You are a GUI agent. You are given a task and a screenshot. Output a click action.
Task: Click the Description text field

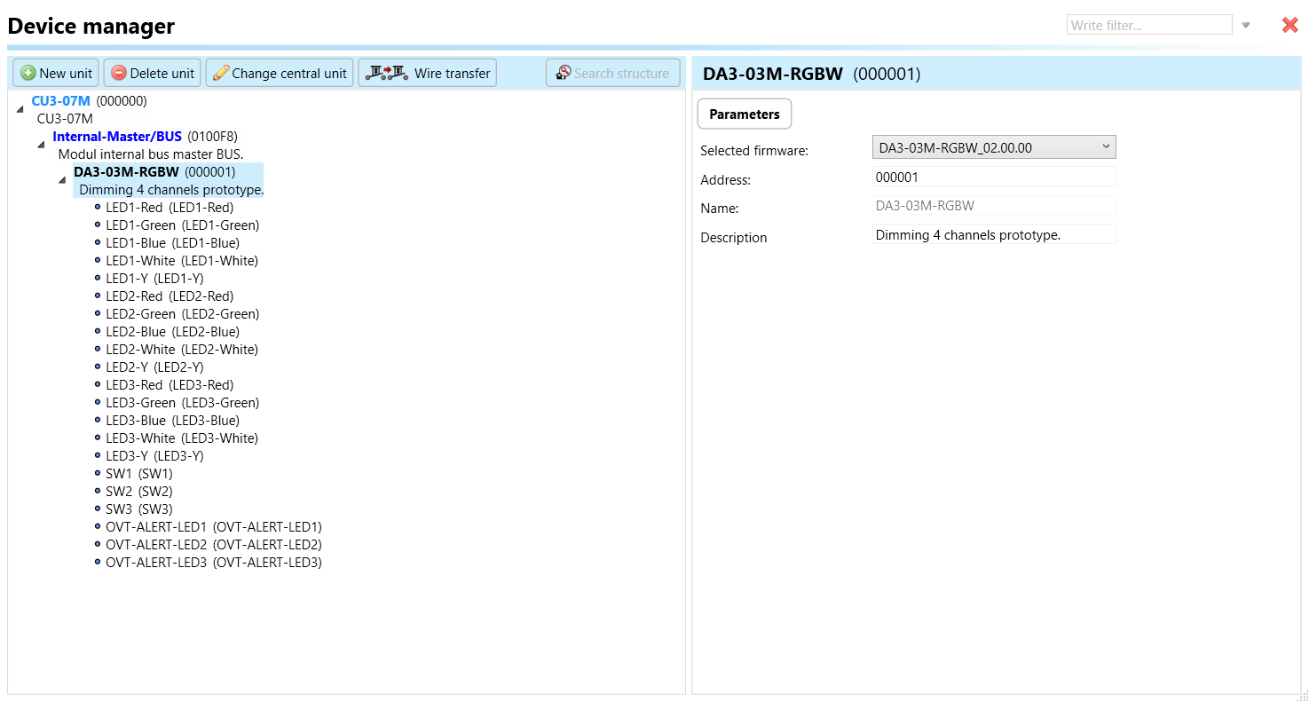pyautogui.click(x=993, y=235)
